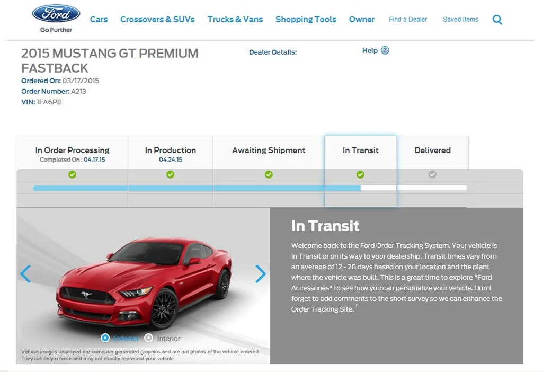
Task: Click the 2015 Mustang GT Premium Fastback title
Action: [x=110, y=60]
